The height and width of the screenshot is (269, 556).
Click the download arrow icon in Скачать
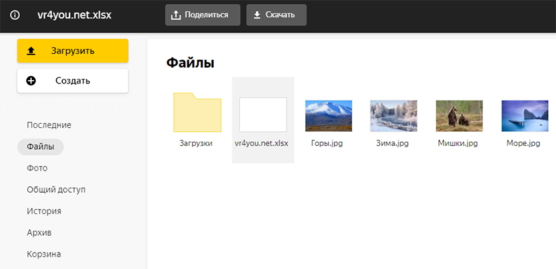pyautogui.click(x=257, y=15)
